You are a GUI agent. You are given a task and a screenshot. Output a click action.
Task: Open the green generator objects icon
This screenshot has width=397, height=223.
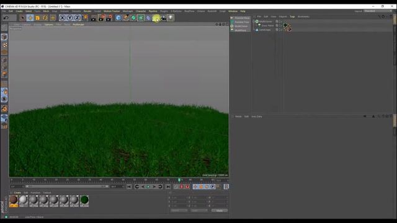(x=133, y=18)
